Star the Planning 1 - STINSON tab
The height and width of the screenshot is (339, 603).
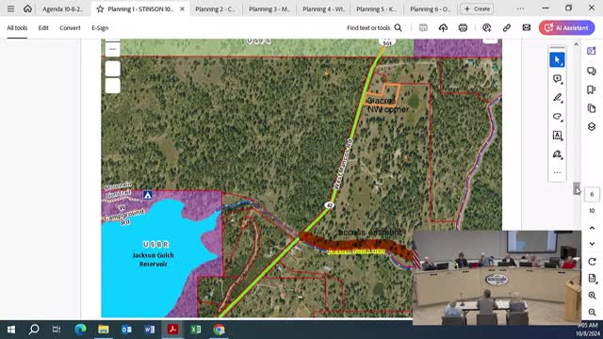pyautogui.click(x=100, y=8)
